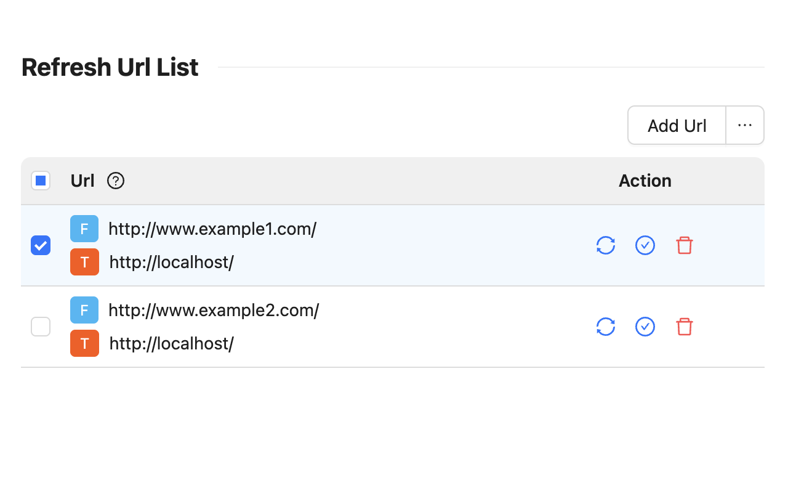Click the blue F badge of example1.com
Image resolution: width=788 pixels, height=493 pixels.
84,229
